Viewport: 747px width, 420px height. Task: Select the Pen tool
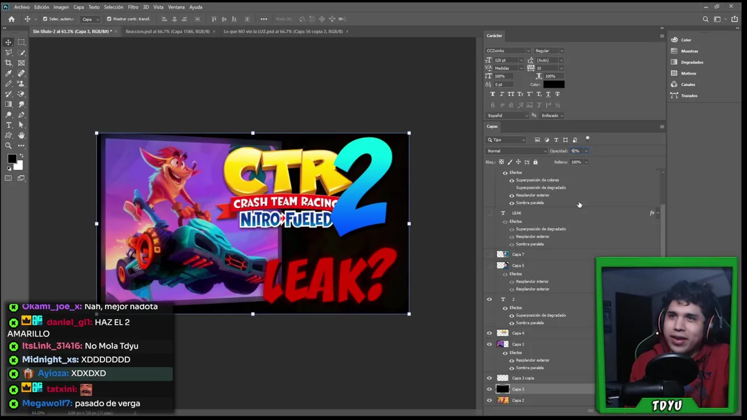(x=22, y=115)
